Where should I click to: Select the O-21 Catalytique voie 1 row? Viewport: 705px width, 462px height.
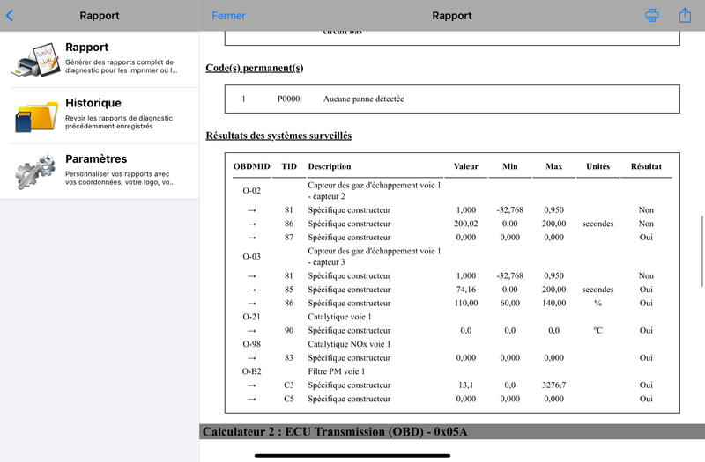click(x=452, y=317)
